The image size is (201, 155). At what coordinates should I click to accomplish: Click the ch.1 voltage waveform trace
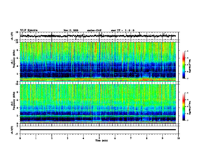[98, 36]
